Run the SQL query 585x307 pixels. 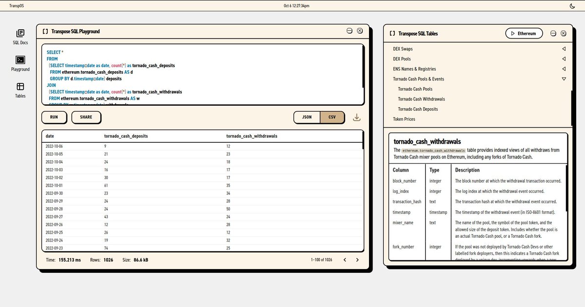[x=54, y=117]
